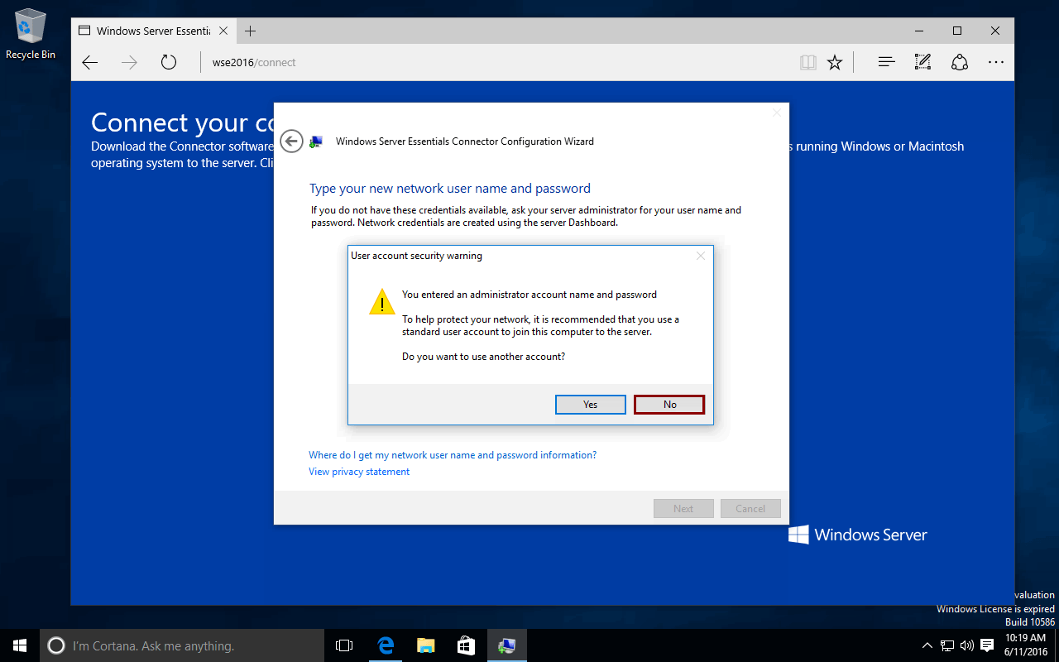
Task: Click 'Type your new network user name' heading
Action: pyautogui.click(x=450, y=189)
